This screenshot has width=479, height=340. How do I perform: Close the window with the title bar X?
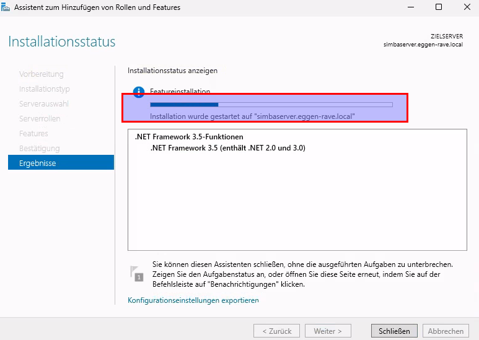(x=465, y=7)
